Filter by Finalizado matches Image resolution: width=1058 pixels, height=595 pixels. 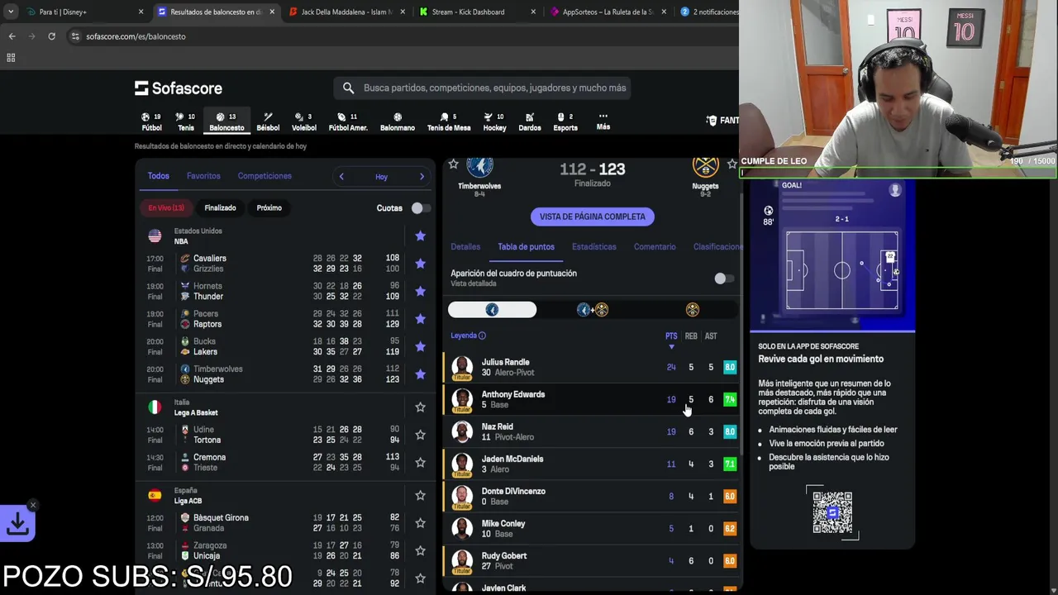pyautogui.click(x=220, y=208)
